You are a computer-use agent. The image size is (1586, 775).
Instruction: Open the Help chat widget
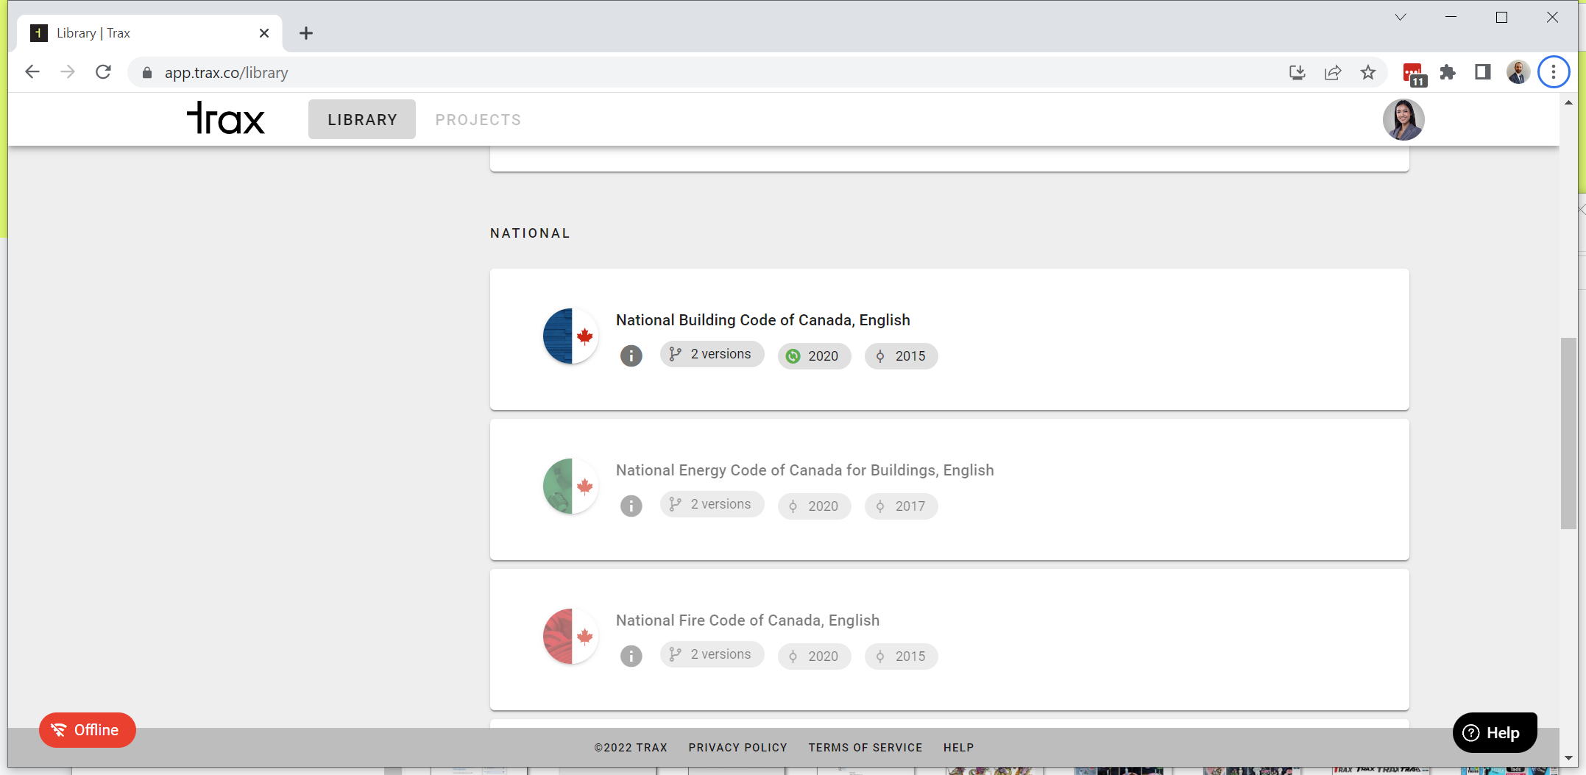point(1494,733)
